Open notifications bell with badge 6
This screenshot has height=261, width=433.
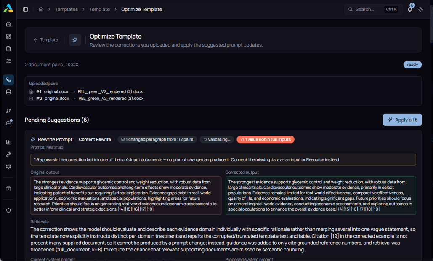click(x=410, y=9)
